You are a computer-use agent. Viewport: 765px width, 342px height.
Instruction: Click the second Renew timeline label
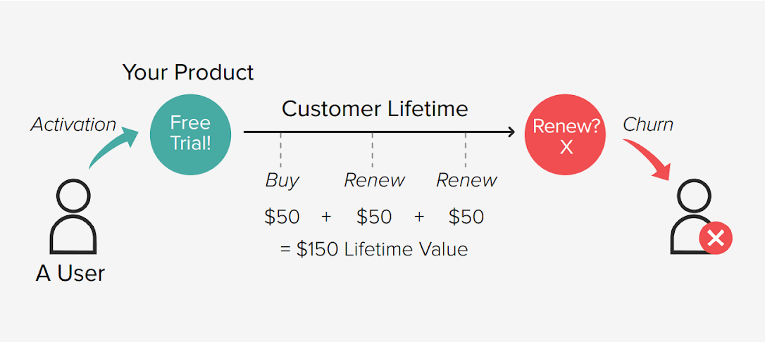(466, 180)
